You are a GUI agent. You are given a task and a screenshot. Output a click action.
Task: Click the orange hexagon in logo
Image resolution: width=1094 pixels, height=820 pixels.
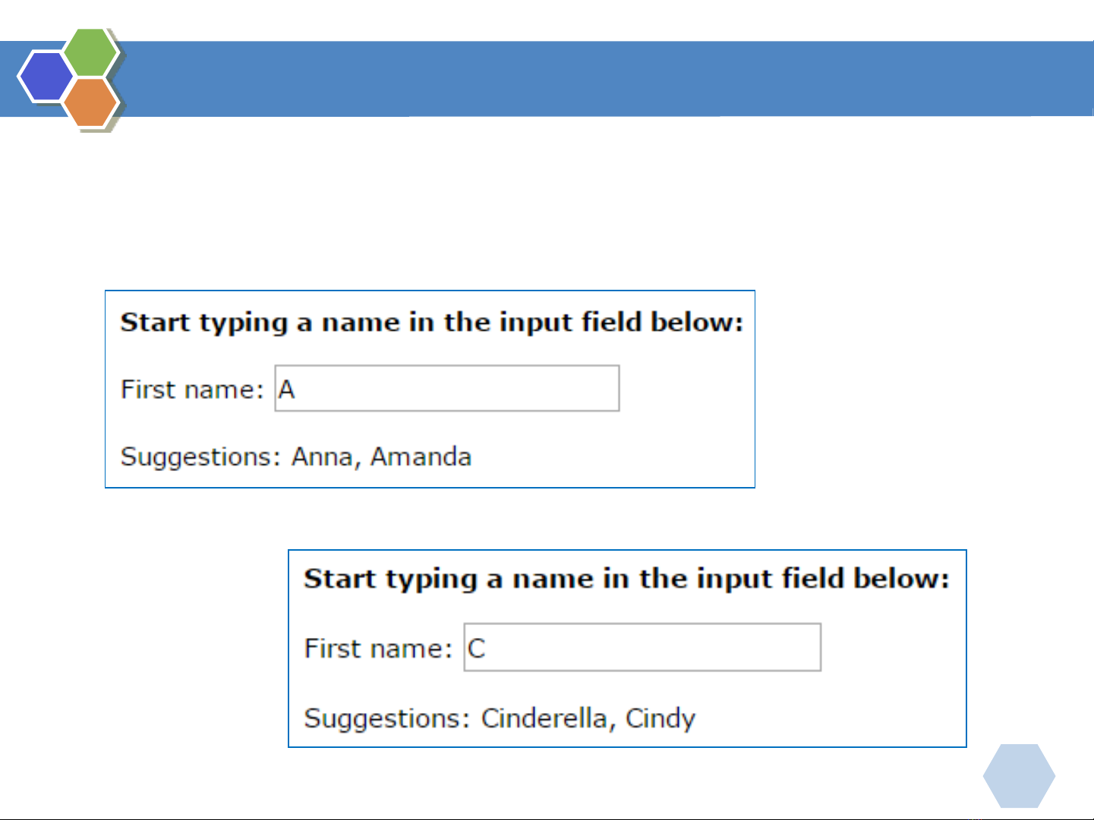coord(90,102)
